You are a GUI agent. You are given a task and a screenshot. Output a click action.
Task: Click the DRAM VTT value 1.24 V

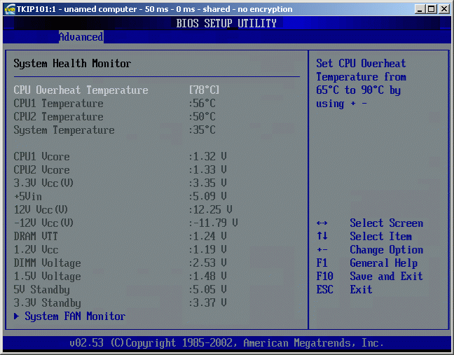tap(207, 237)
